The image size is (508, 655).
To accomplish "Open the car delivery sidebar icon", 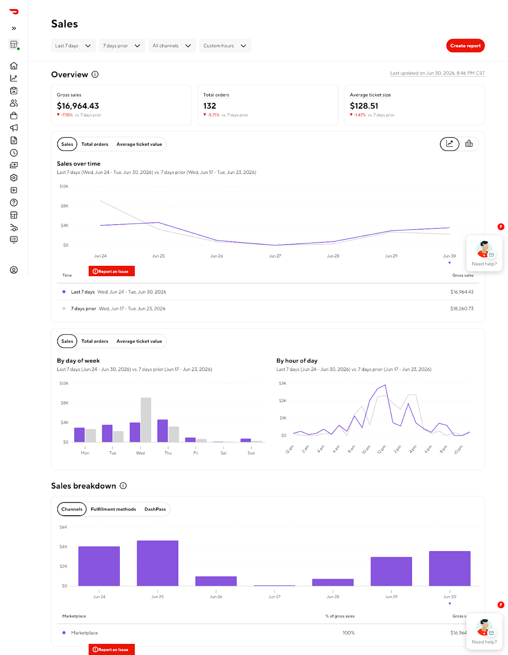I will (14, 227).
